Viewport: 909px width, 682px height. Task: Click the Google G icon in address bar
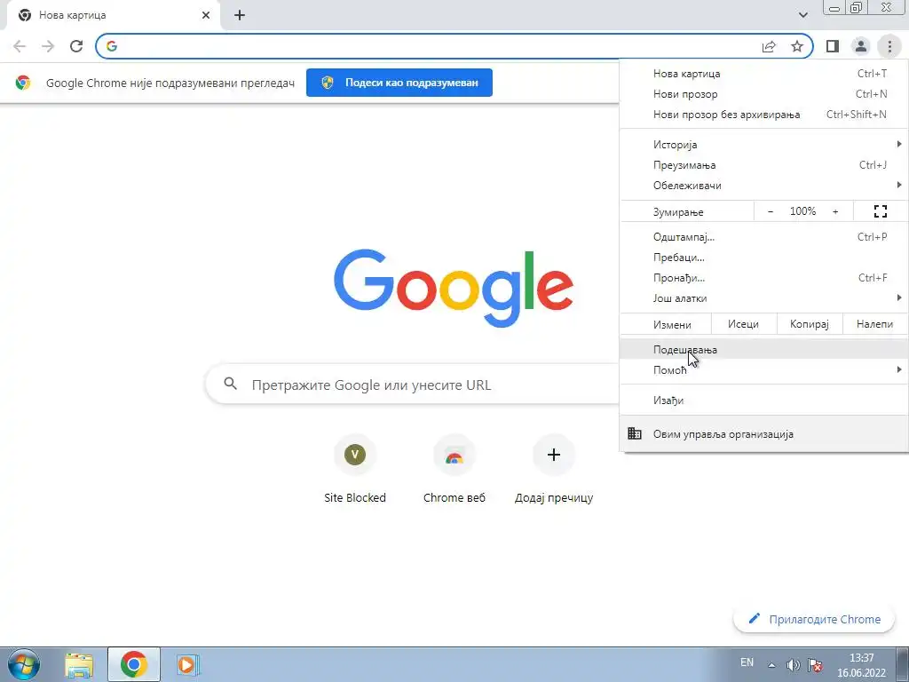point(112,46)
